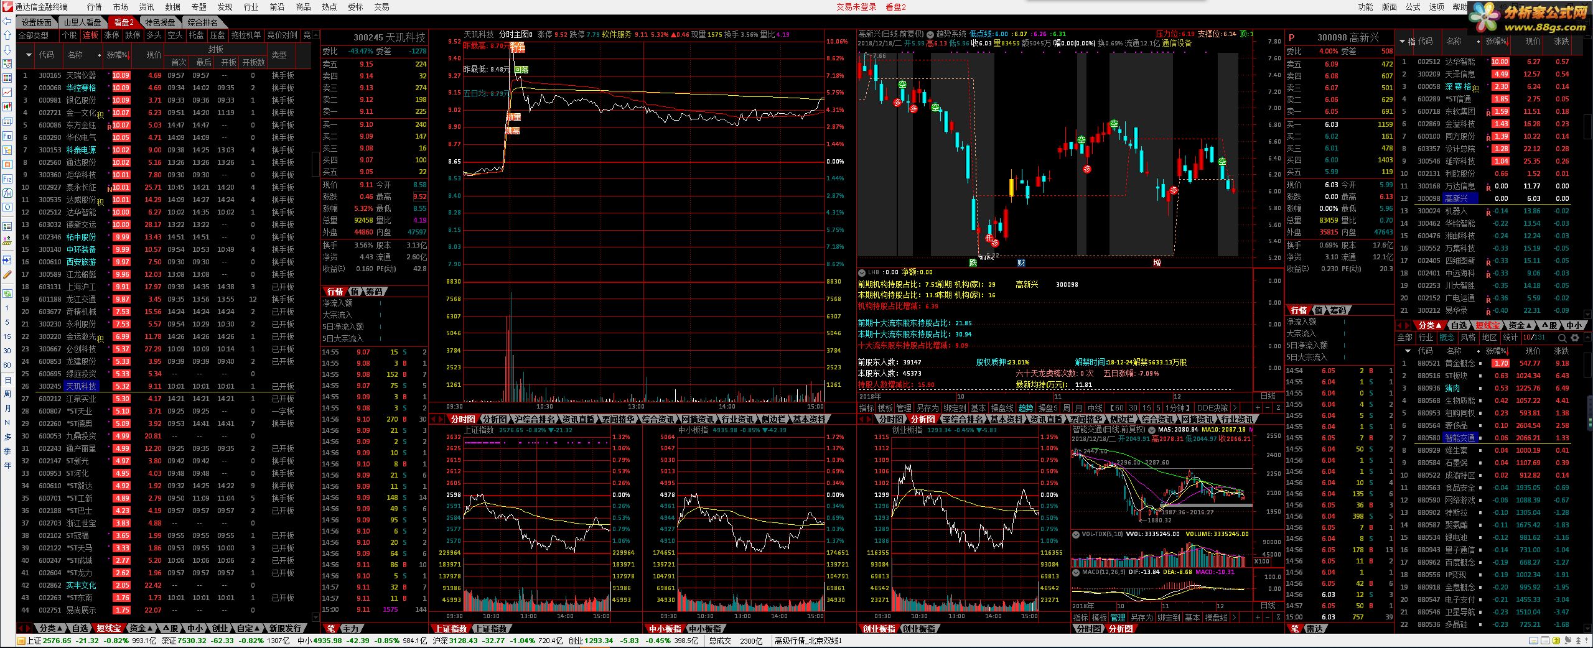This screenshot has height=648, width=1593.
Task: Click the status bar document icon before 上证
Action: coord(21,641)
